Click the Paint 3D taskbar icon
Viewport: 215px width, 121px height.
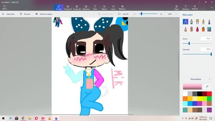point(56,118)
